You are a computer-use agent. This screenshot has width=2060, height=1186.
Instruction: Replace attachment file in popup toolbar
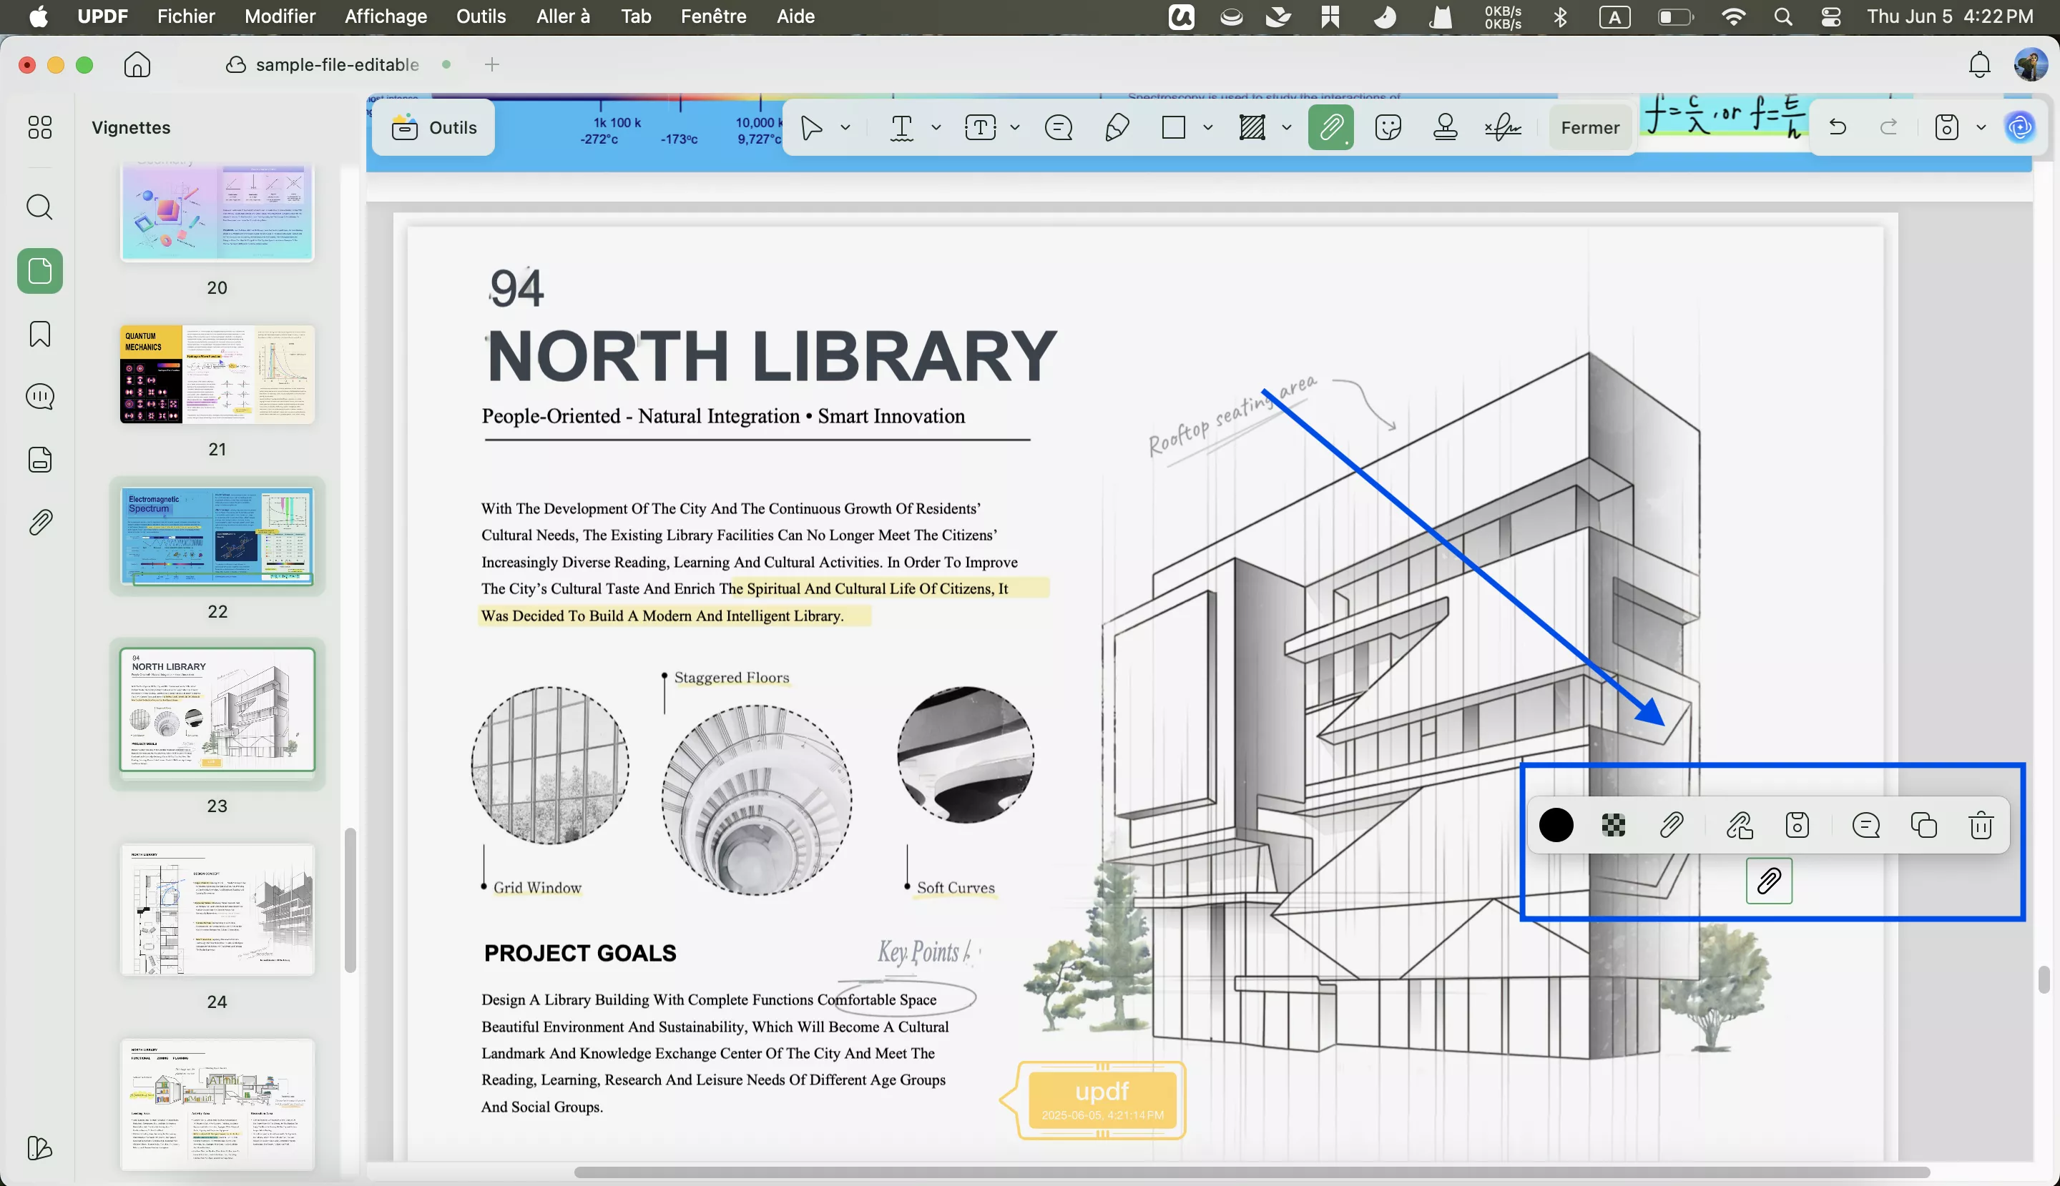(x=1740, y=825)
